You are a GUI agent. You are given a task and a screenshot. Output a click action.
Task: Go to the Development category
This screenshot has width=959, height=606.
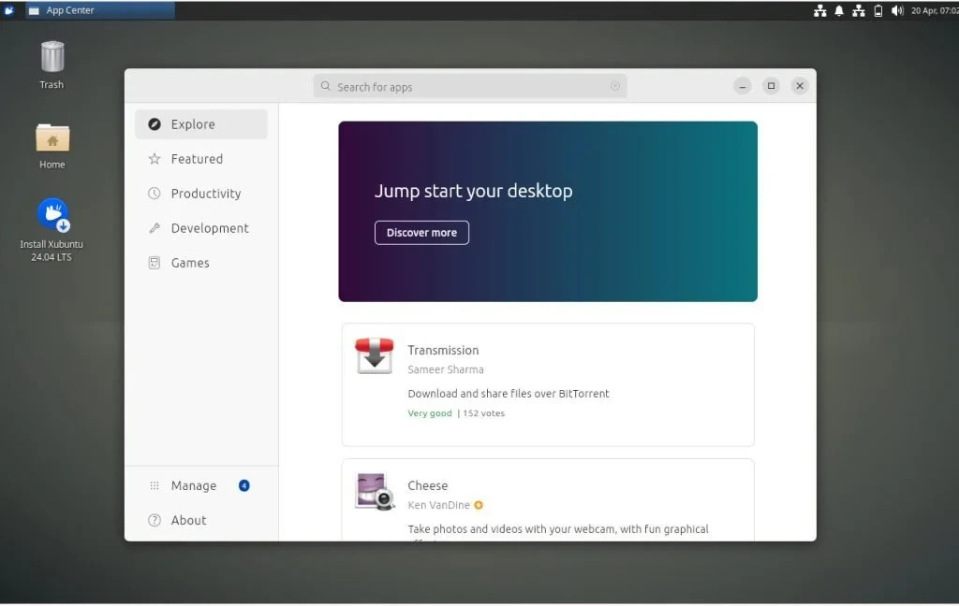(x=201, y=228)
